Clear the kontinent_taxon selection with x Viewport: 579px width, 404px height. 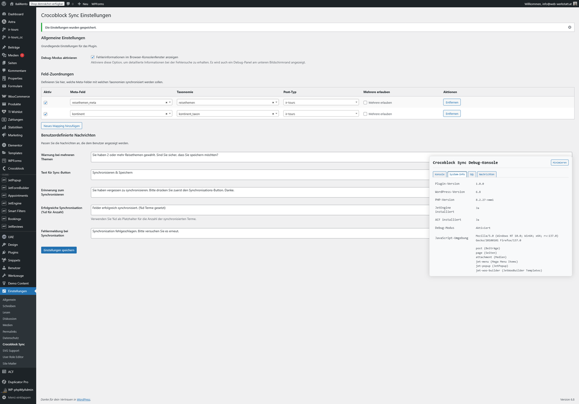pos(273,114)
